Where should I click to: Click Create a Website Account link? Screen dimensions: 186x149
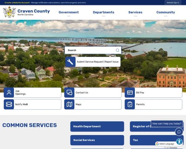17,2
